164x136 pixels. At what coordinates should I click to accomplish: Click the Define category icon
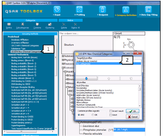pyautogui.click(x=9, y=24)
